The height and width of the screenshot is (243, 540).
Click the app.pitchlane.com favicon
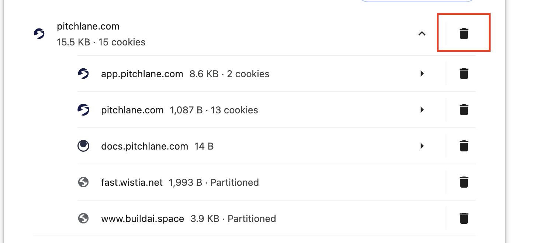[83, 74]
